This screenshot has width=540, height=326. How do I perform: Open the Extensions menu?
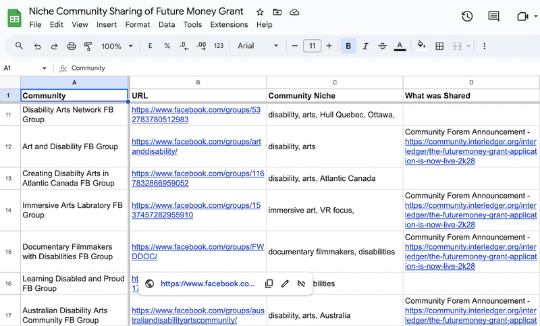click(x=229, y=24)
